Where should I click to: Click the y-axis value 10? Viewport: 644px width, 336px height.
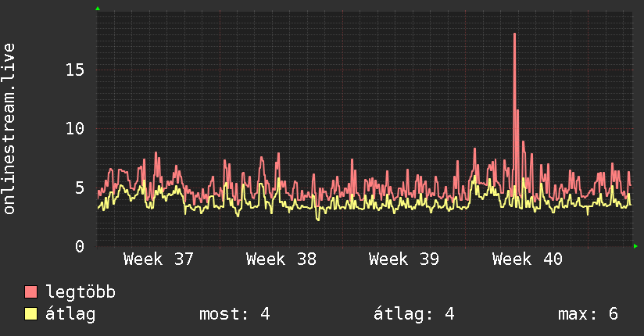tap(75, 129)
